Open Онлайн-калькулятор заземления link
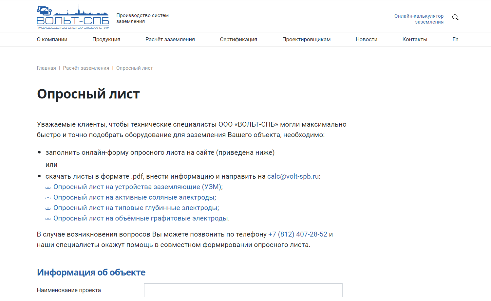 419,19
